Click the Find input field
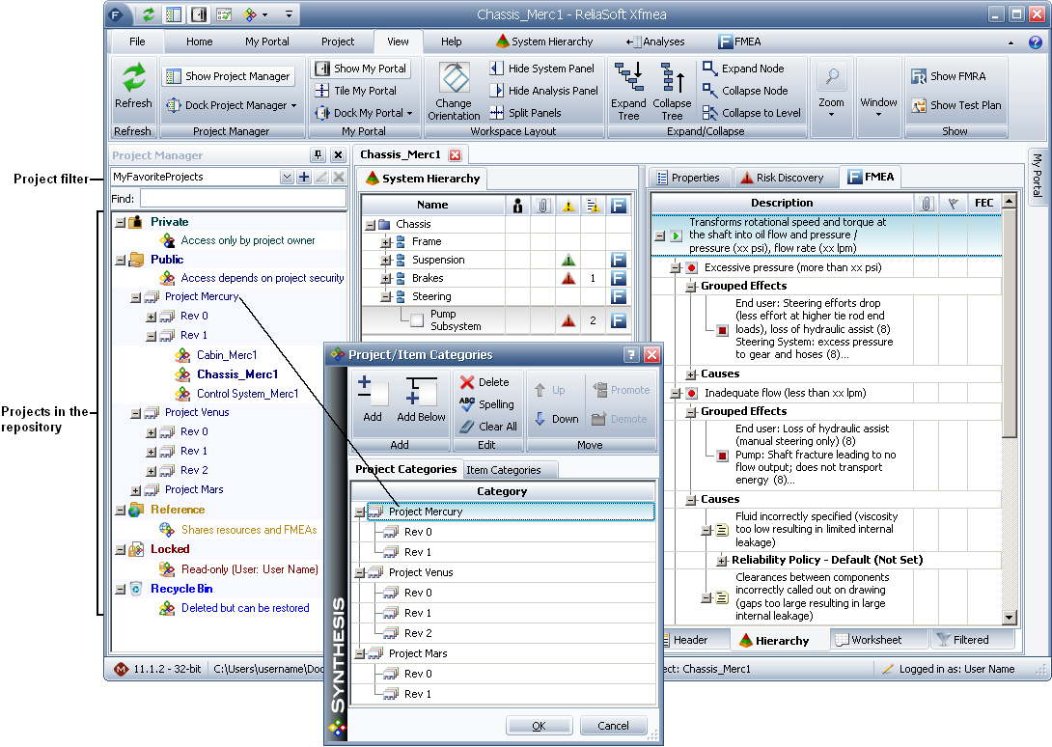1052x747 pixels. coord(241,198)
